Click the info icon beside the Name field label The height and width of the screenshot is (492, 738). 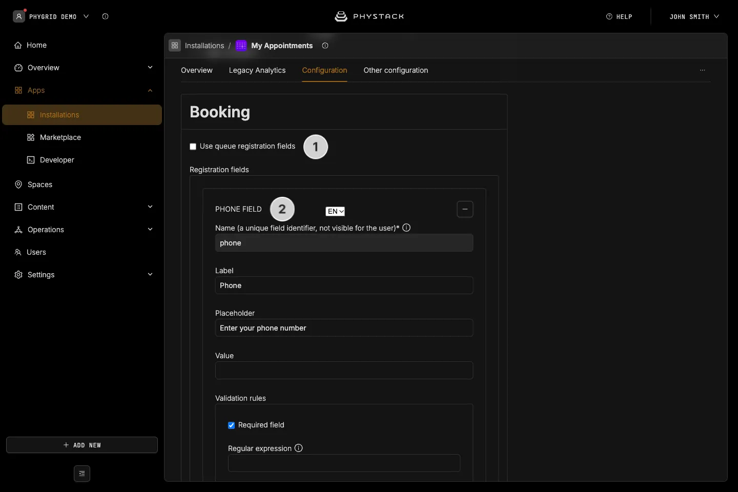tap(406, 228)
